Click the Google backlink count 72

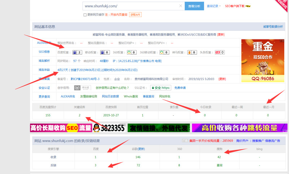pos(138,165)
